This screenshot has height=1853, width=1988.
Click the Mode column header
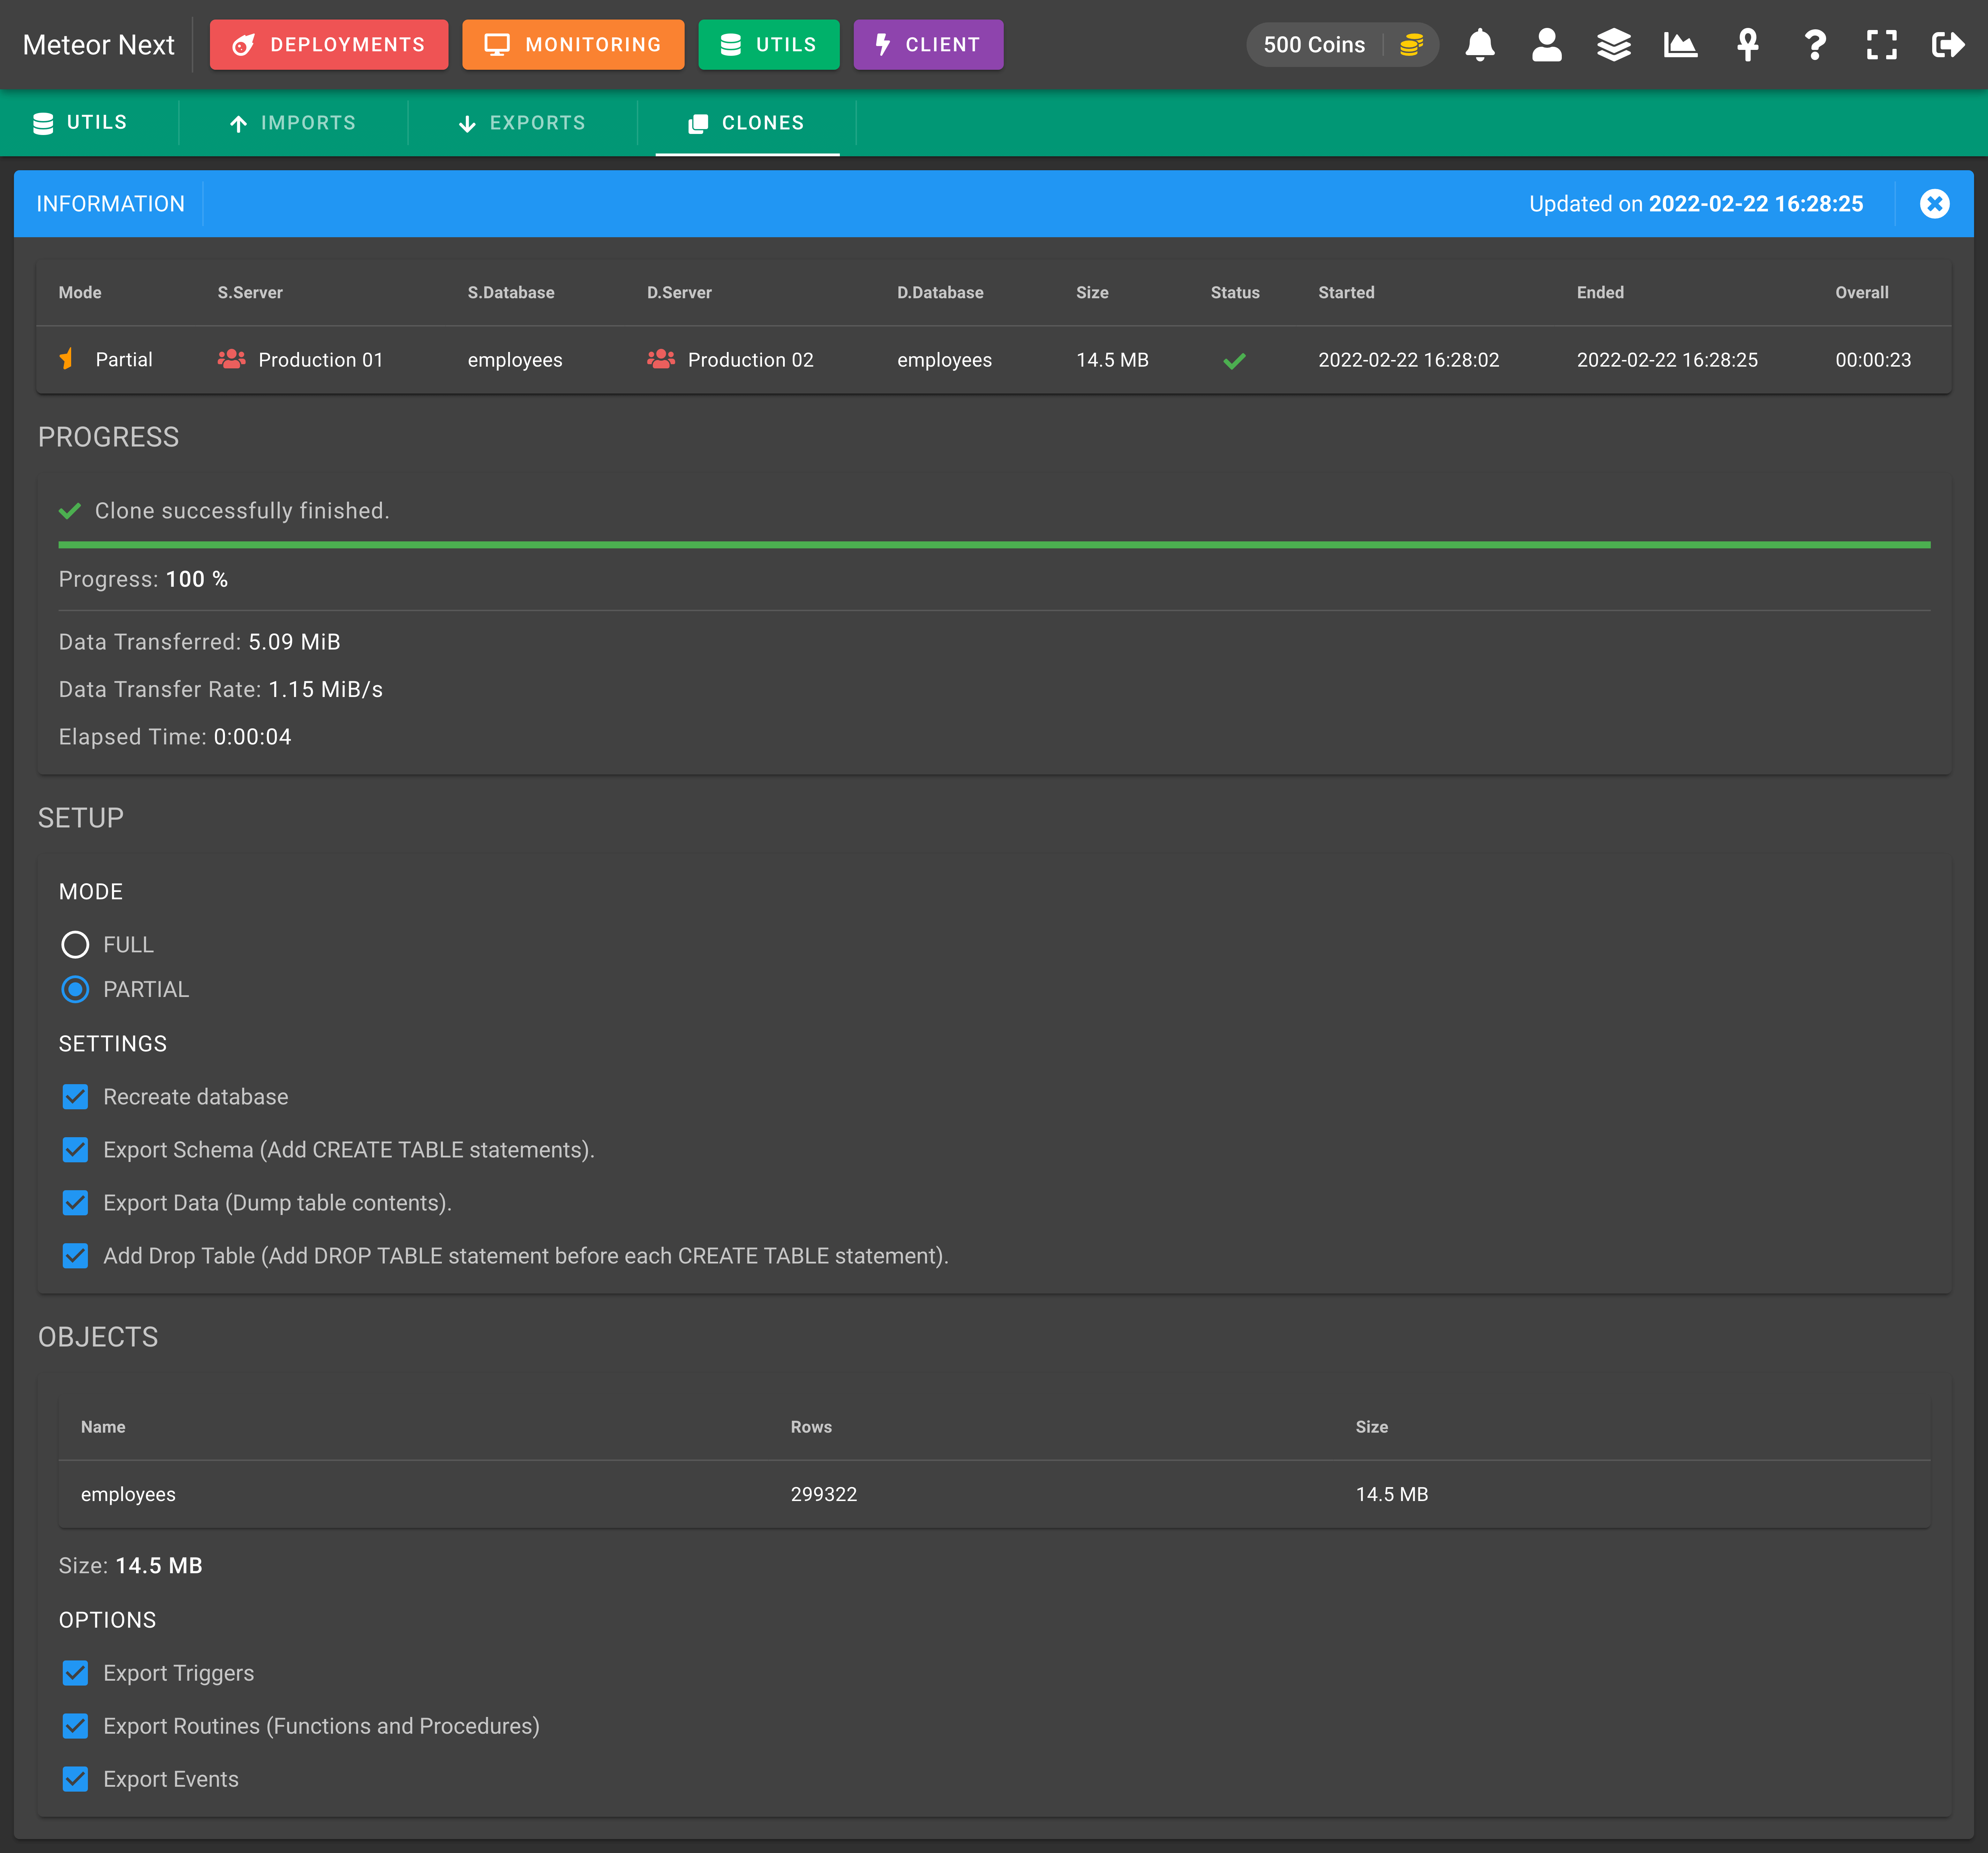tap(80, 293)
